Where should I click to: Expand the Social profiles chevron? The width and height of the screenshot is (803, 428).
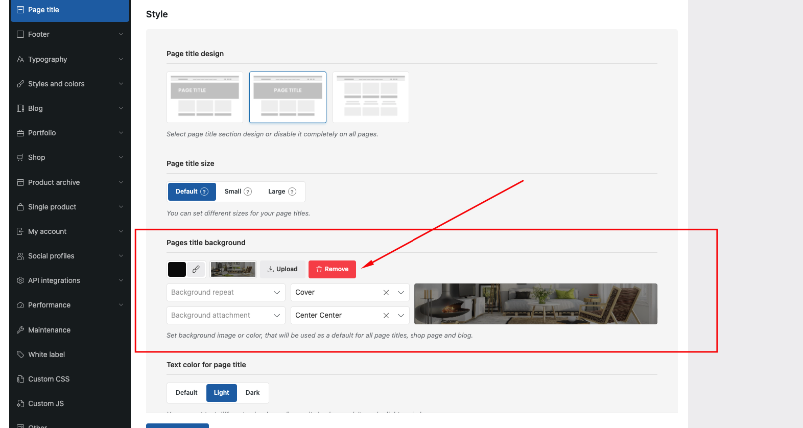tap(121, 256)
